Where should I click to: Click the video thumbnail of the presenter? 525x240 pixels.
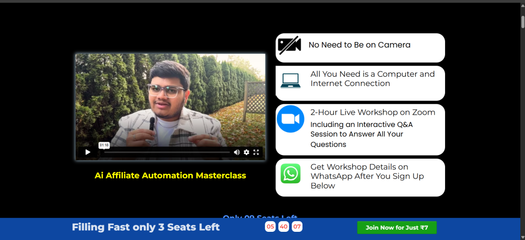point(170,97)
